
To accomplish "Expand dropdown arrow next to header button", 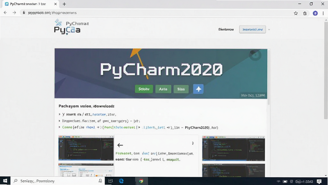I will pyautogui.click(x=269, y=30).
